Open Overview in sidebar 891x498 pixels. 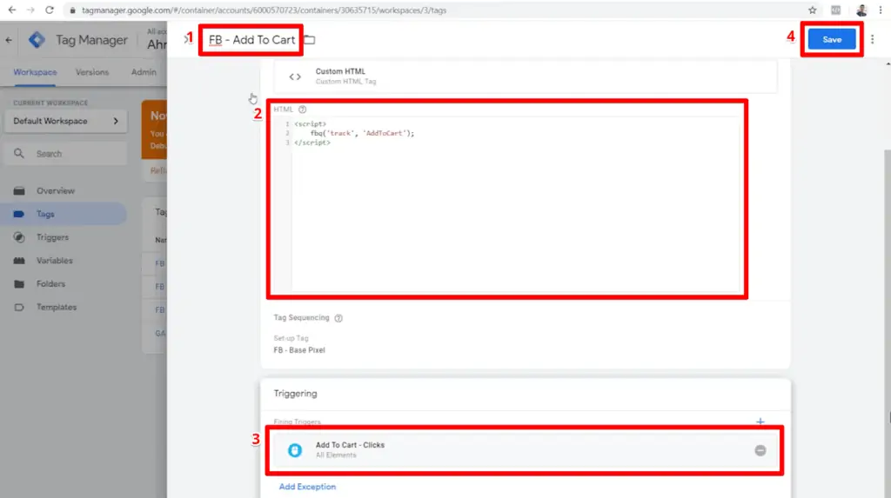[x=56, y=191]
